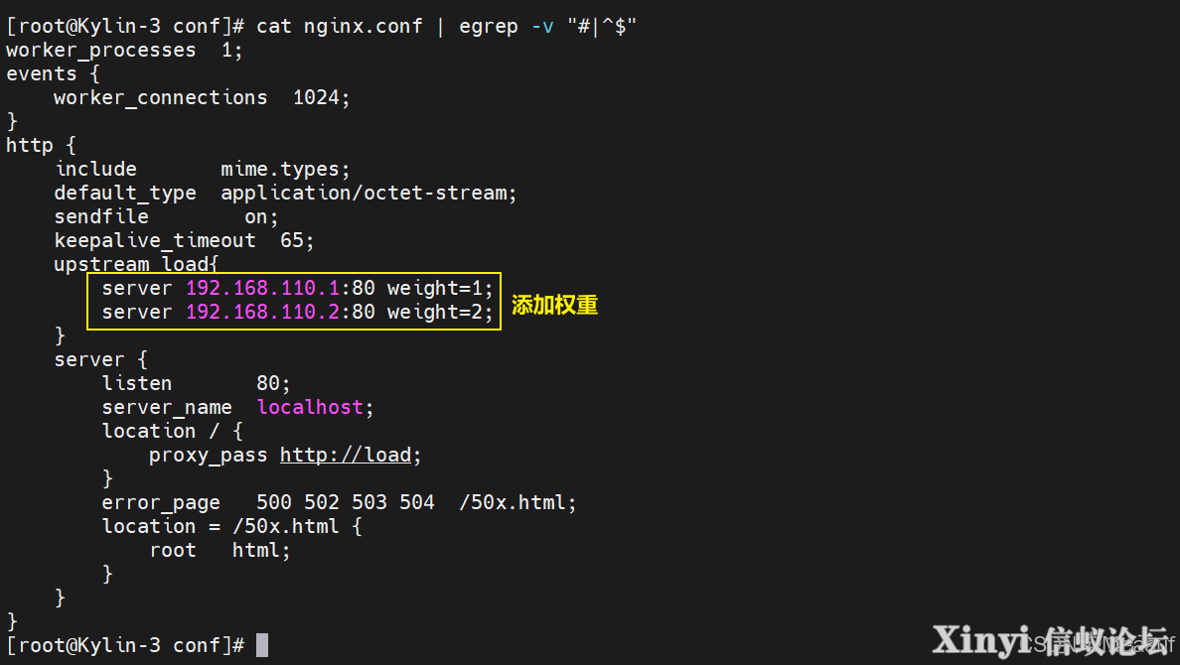Click the Xinyi watermark logo
This screenshot has width=1180, height=665.
[1051, 641]
